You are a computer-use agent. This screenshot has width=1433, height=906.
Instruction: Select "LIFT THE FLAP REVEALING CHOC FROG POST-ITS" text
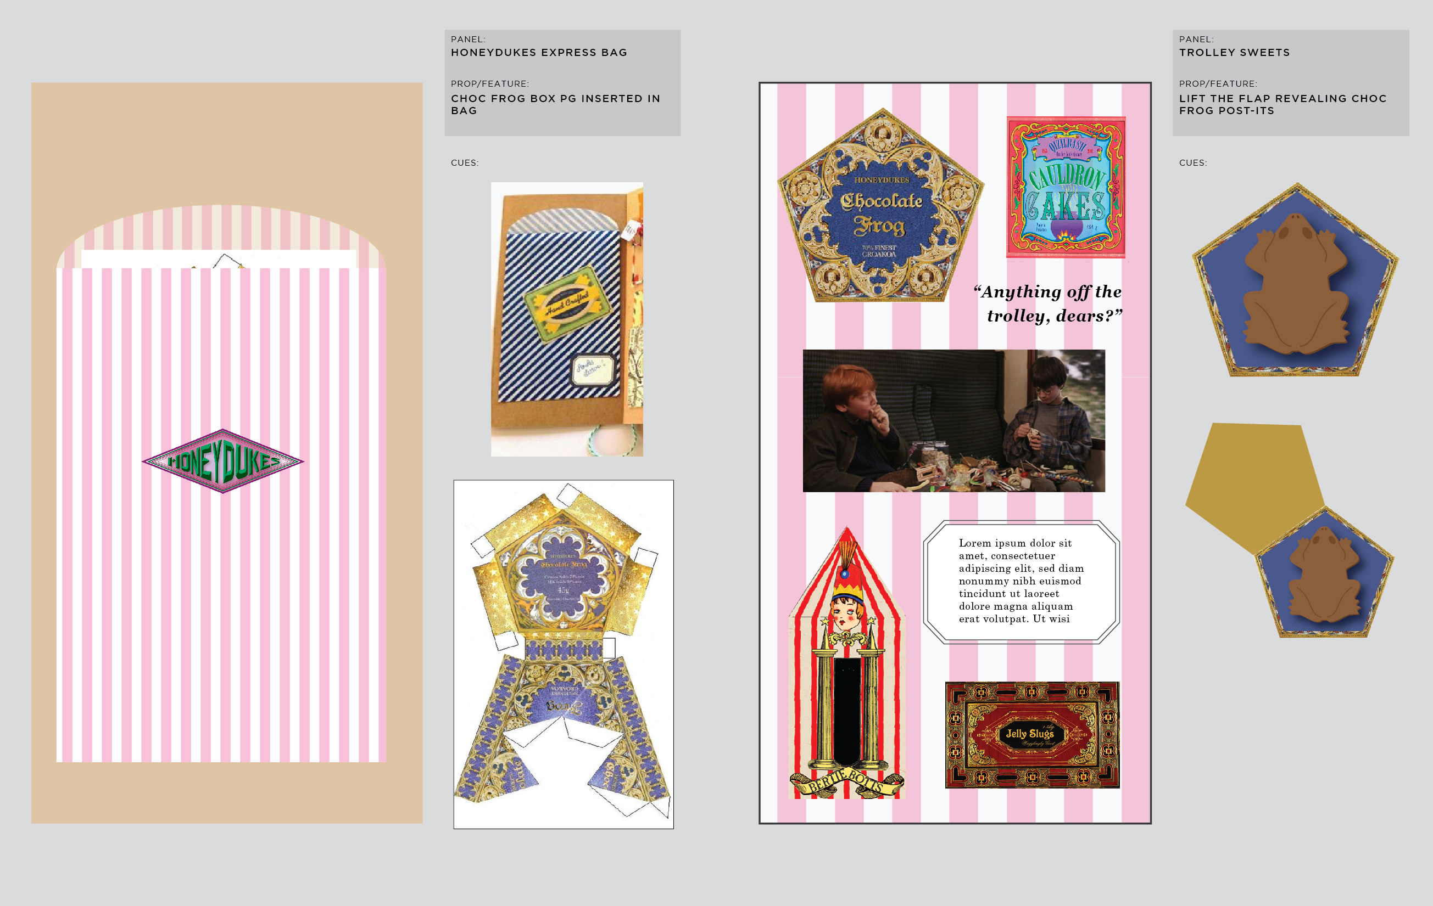coord(1283,105)
